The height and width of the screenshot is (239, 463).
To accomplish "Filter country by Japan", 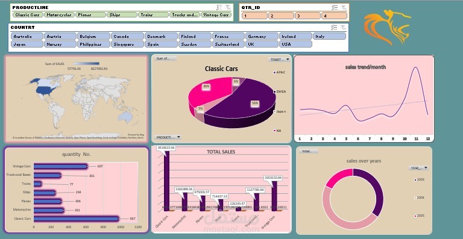I will click(27, 44).
